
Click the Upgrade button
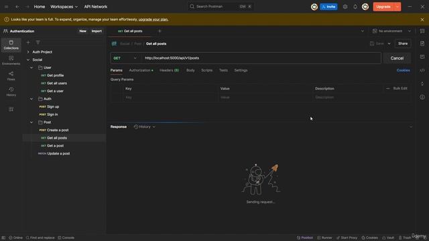383,7
